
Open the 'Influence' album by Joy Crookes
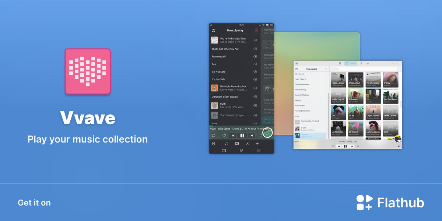click(356, 96)
